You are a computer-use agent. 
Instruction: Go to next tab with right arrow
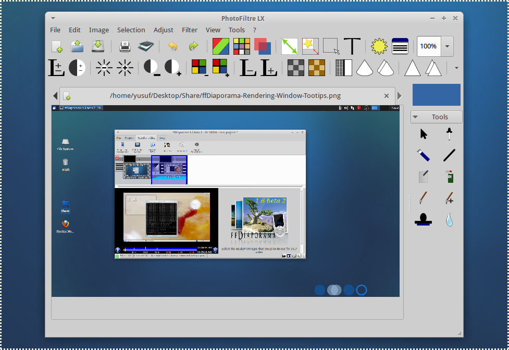tap(400, 96)
